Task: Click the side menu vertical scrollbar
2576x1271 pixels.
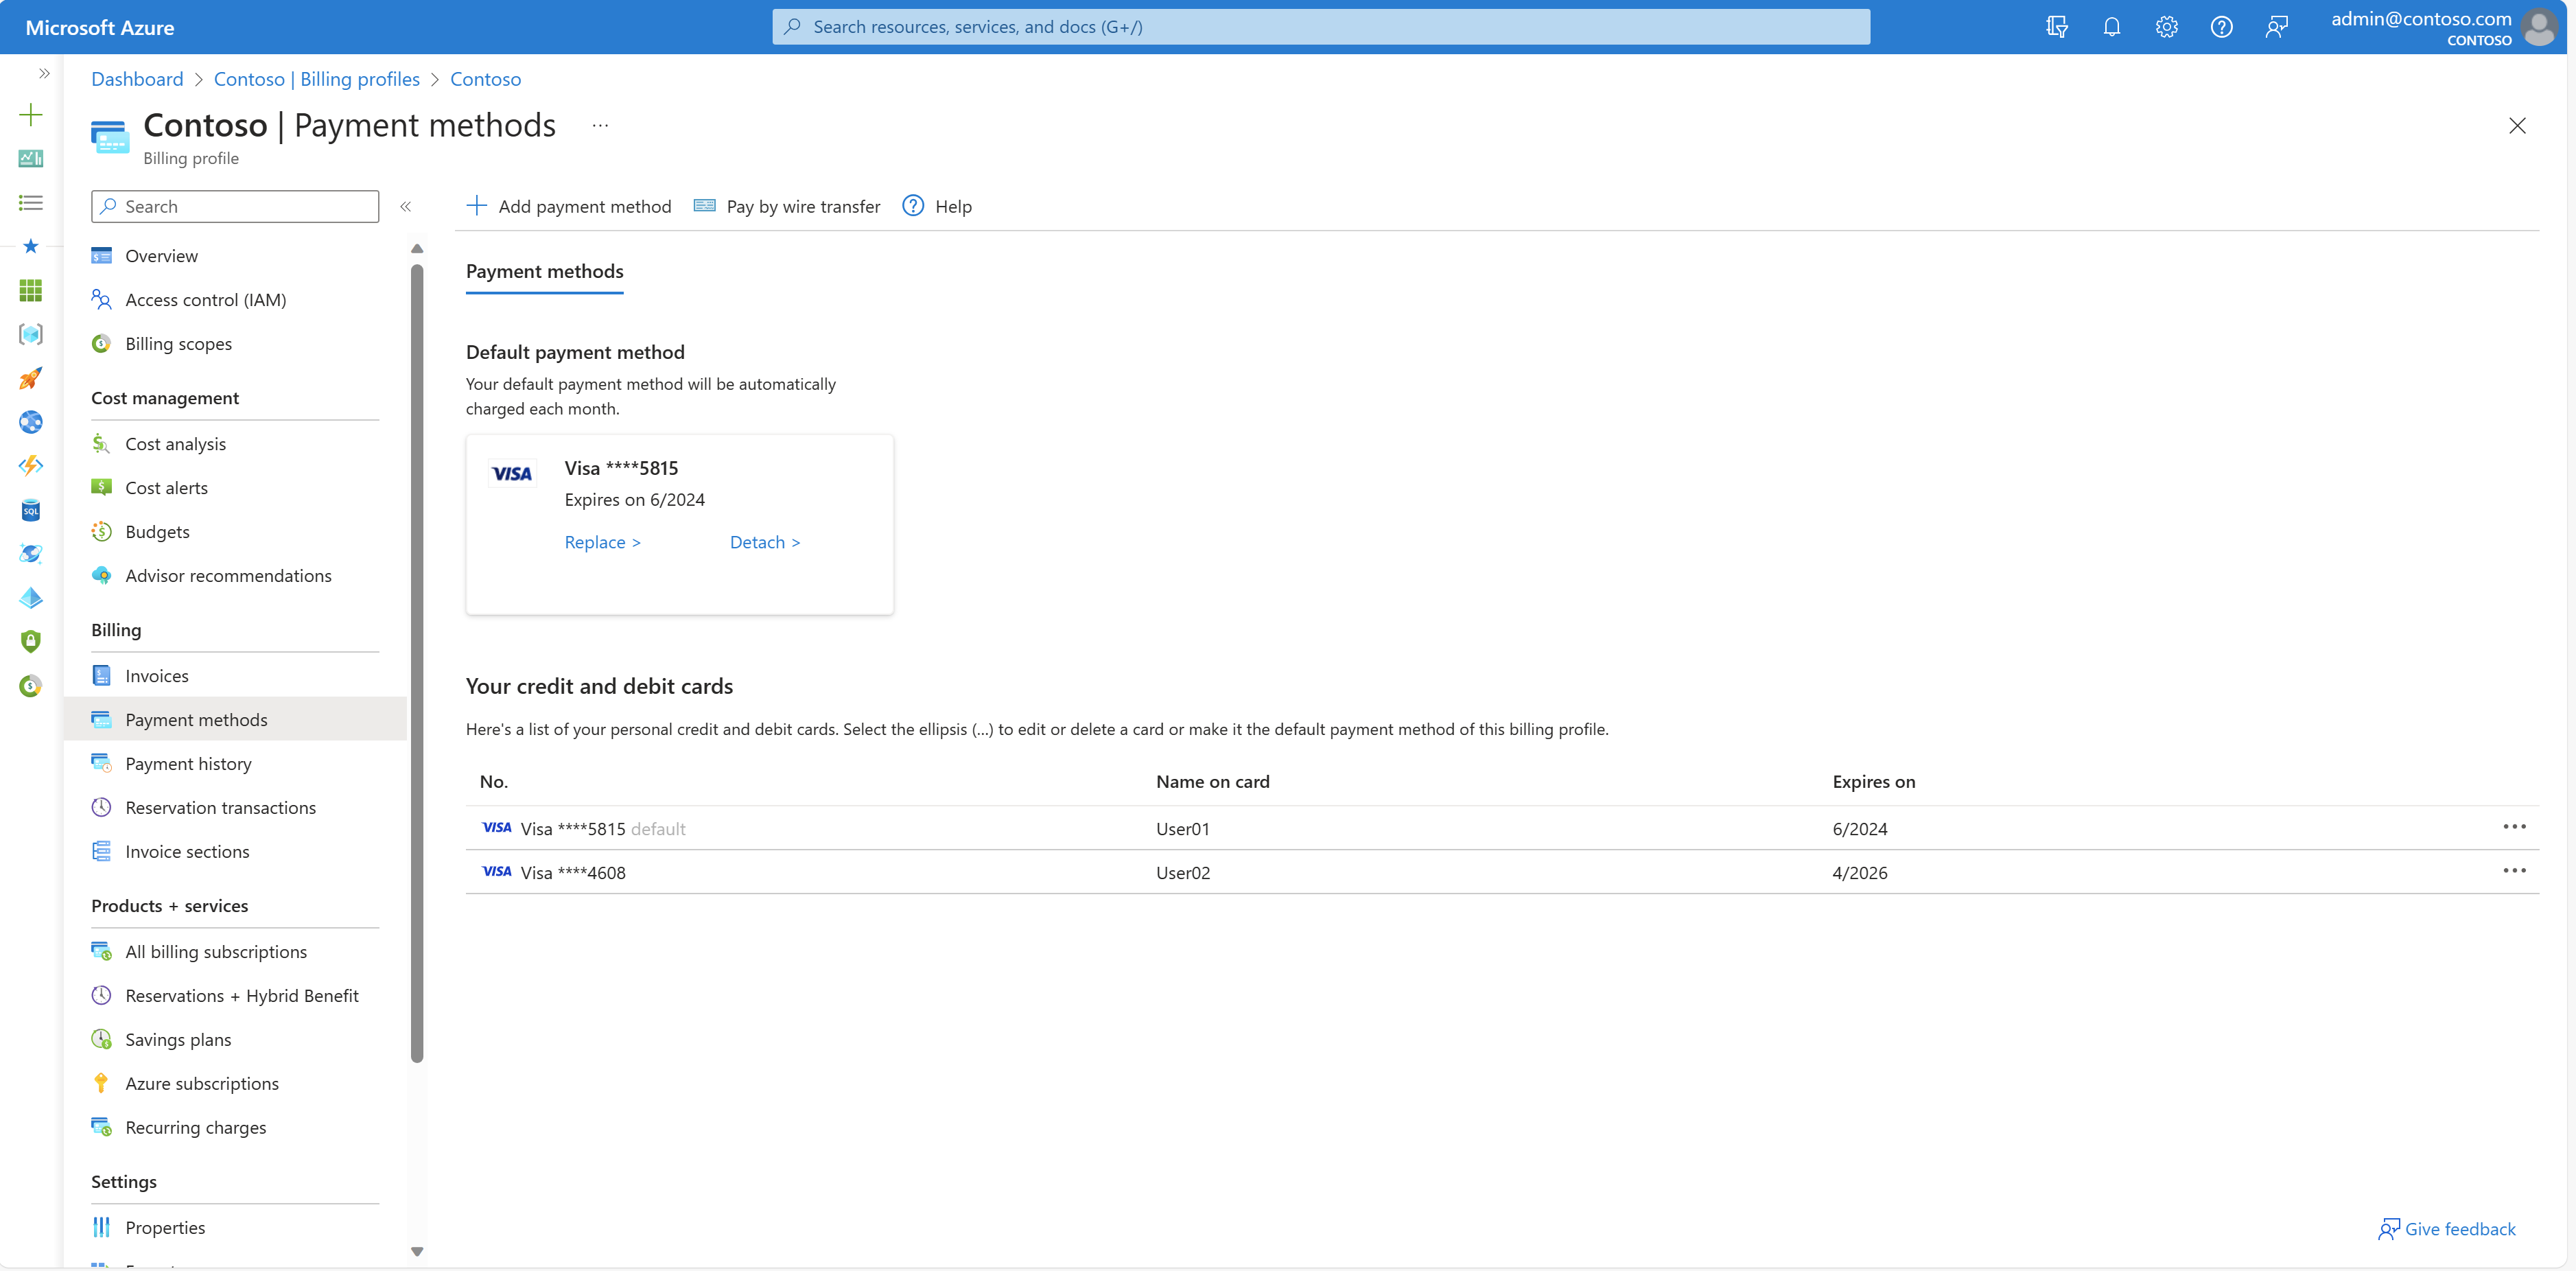Action: (417, 660)
